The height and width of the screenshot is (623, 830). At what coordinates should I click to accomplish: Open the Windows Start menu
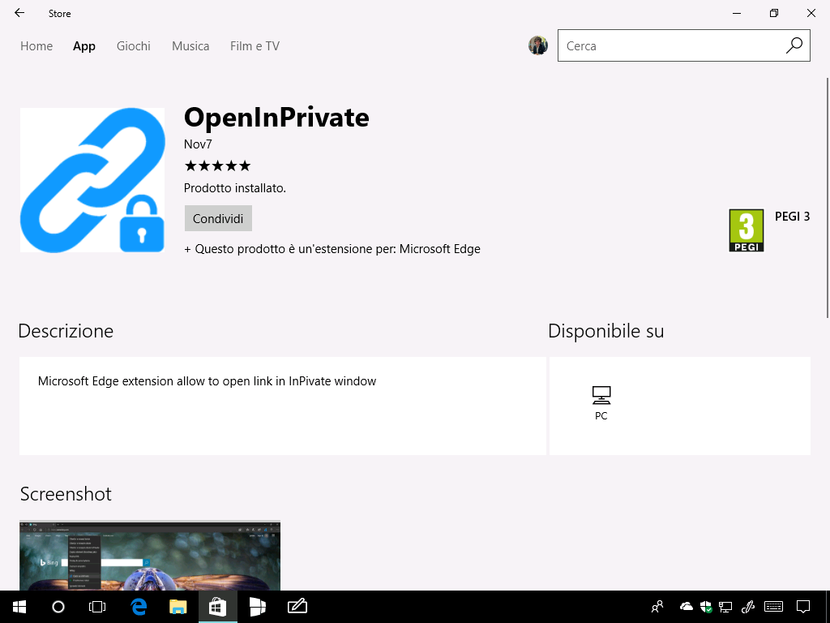tap(19, 607)
